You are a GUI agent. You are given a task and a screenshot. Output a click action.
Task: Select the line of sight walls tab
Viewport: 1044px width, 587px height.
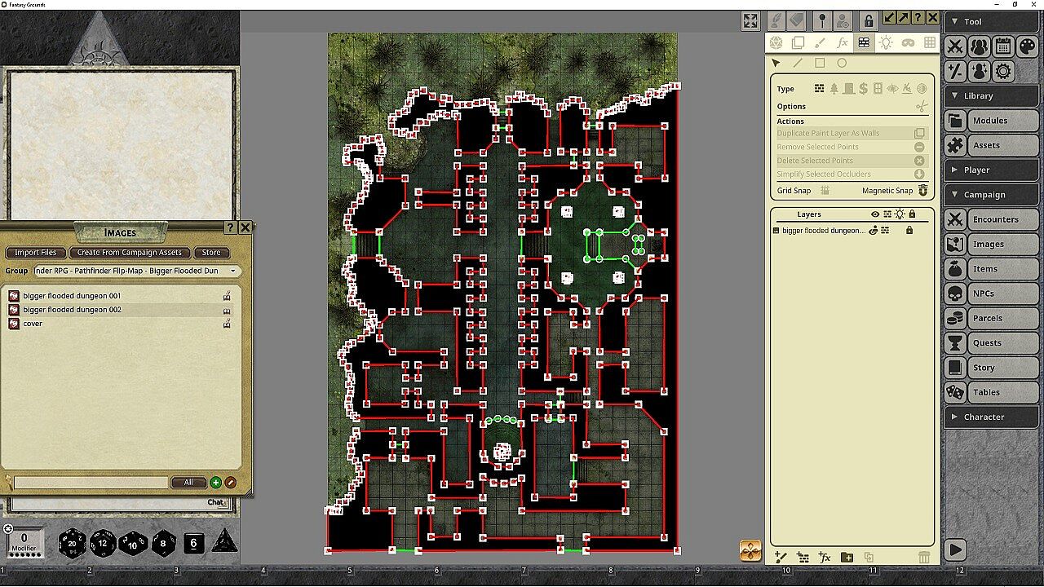click(x=864, y=43)
